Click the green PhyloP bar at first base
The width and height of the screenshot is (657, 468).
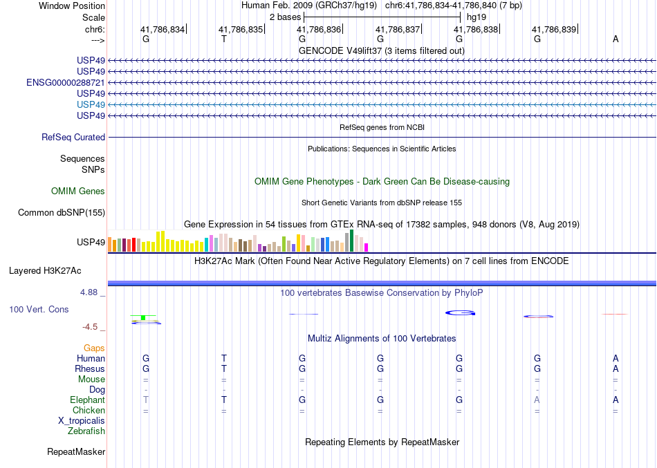(143, 317)
